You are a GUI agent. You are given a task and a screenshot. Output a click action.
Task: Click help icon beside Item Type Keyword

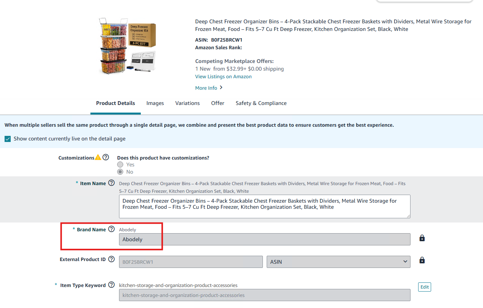(x=111, y=285)
